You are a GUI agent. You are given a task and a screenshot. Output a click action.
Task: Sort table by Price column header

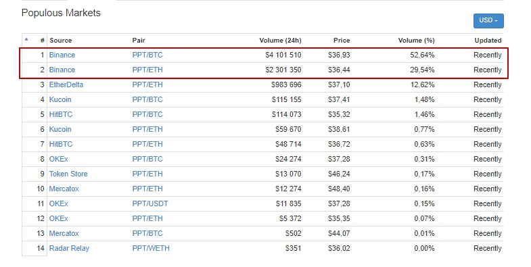point(342,41)
